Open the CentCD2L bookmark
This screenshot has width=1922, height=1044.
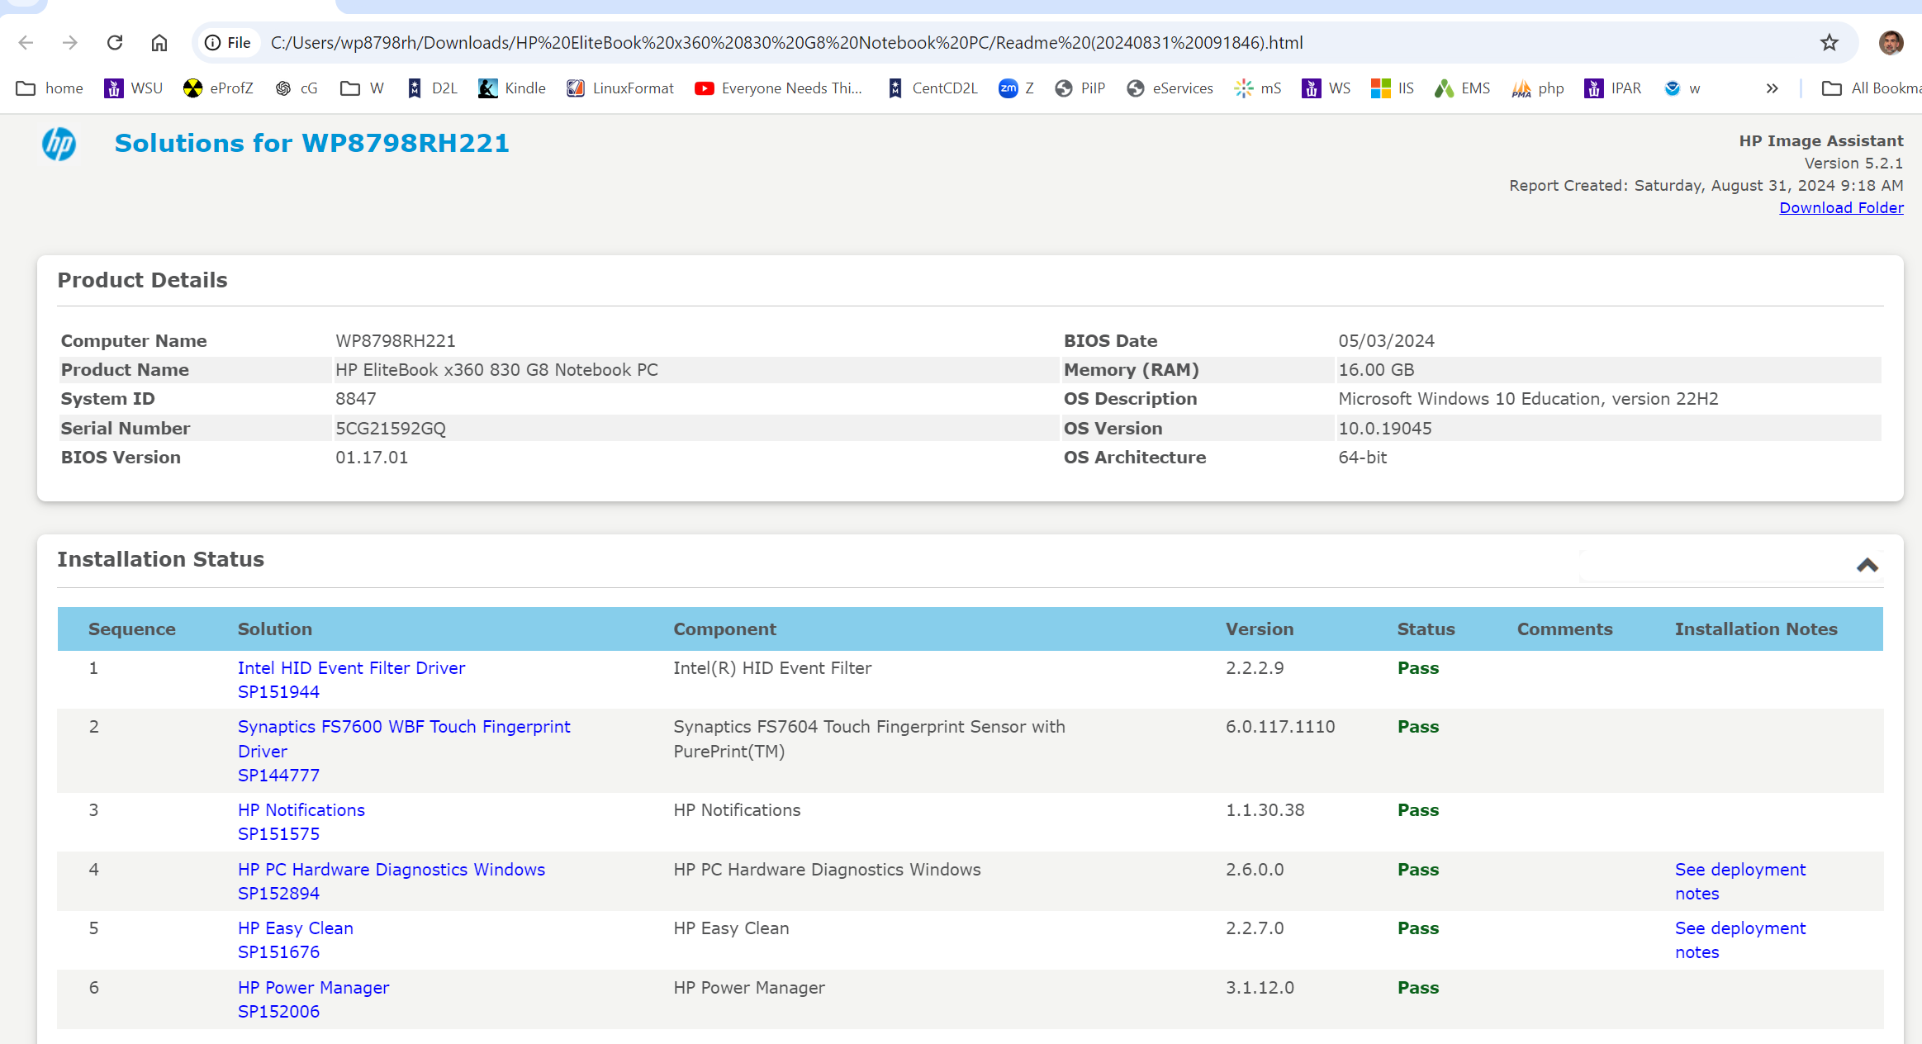933,88
